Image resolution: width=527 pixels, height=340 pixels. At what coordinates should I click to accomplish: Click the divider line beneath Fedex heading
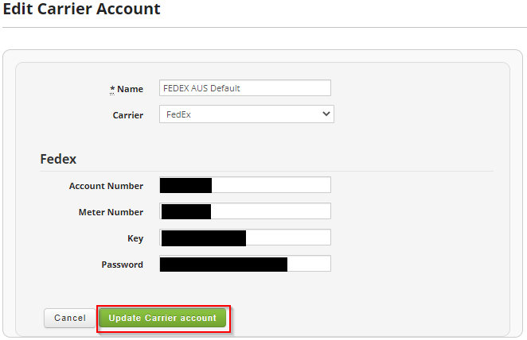[267, 172]
